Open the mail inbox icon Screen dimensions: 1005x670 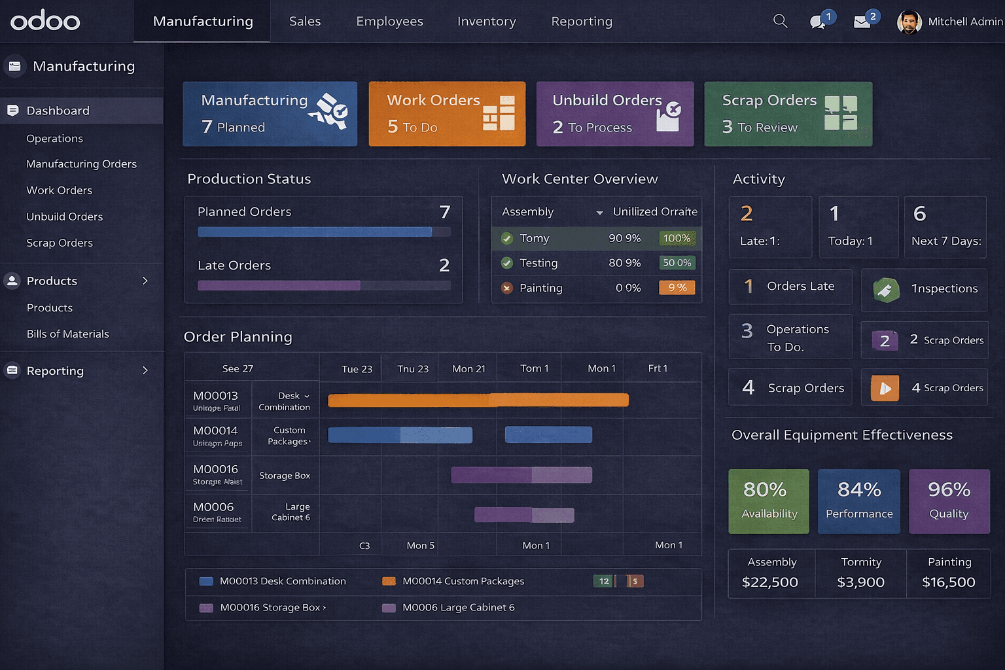click(x=862, y=22)
